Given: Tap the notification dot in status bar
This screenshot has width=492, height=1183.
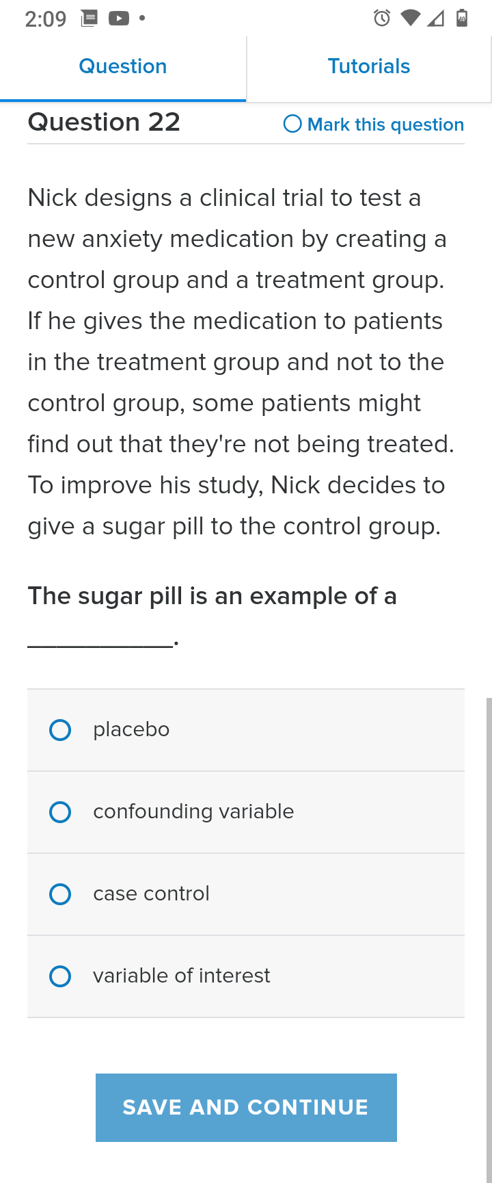Looking at the screenshot, I should click(x=142, y=18).
